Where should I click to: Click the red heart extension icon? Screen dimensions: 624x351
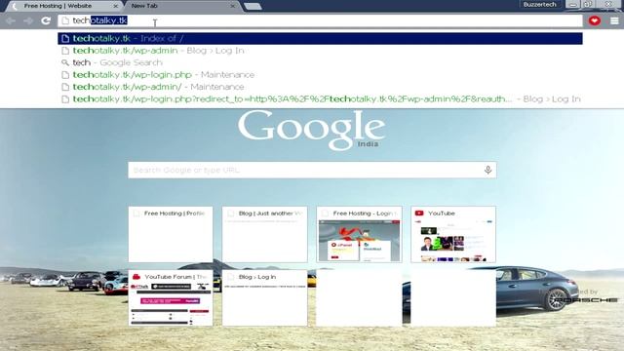(595, 20)
